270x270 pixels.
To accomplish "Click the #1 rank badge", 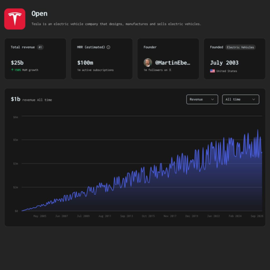I will (x=40, y=47).
